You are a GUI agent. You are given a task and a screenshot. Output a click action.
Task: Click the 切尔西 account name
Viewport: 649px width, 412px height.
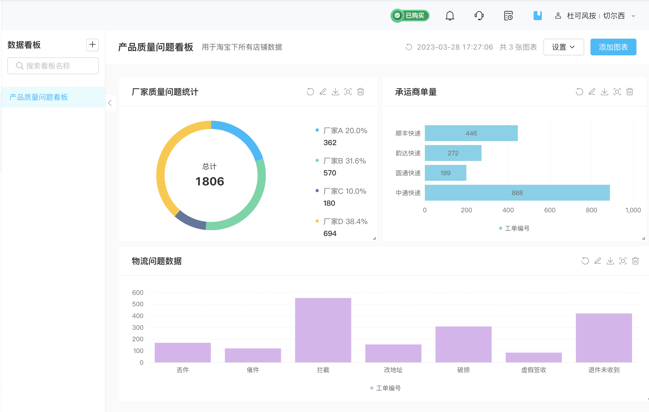(x=614, y=16)
